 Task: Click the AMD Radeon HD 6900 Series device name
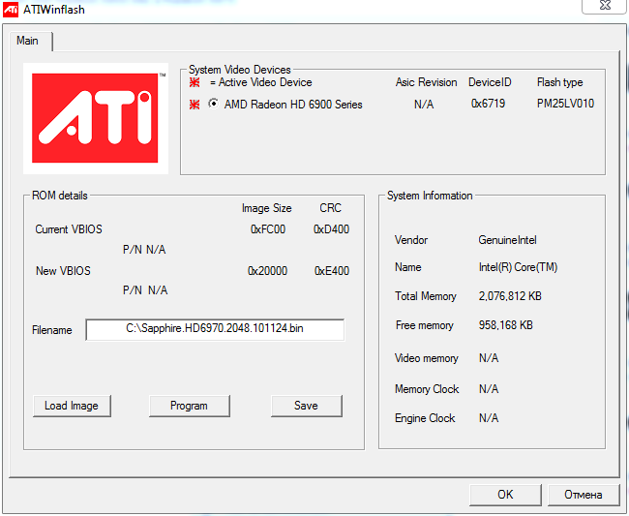(x=293, y=105)
